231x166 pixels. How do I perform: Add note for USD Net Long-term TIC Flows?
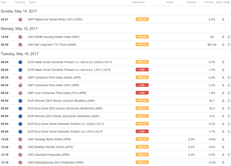tap(229, 45)
